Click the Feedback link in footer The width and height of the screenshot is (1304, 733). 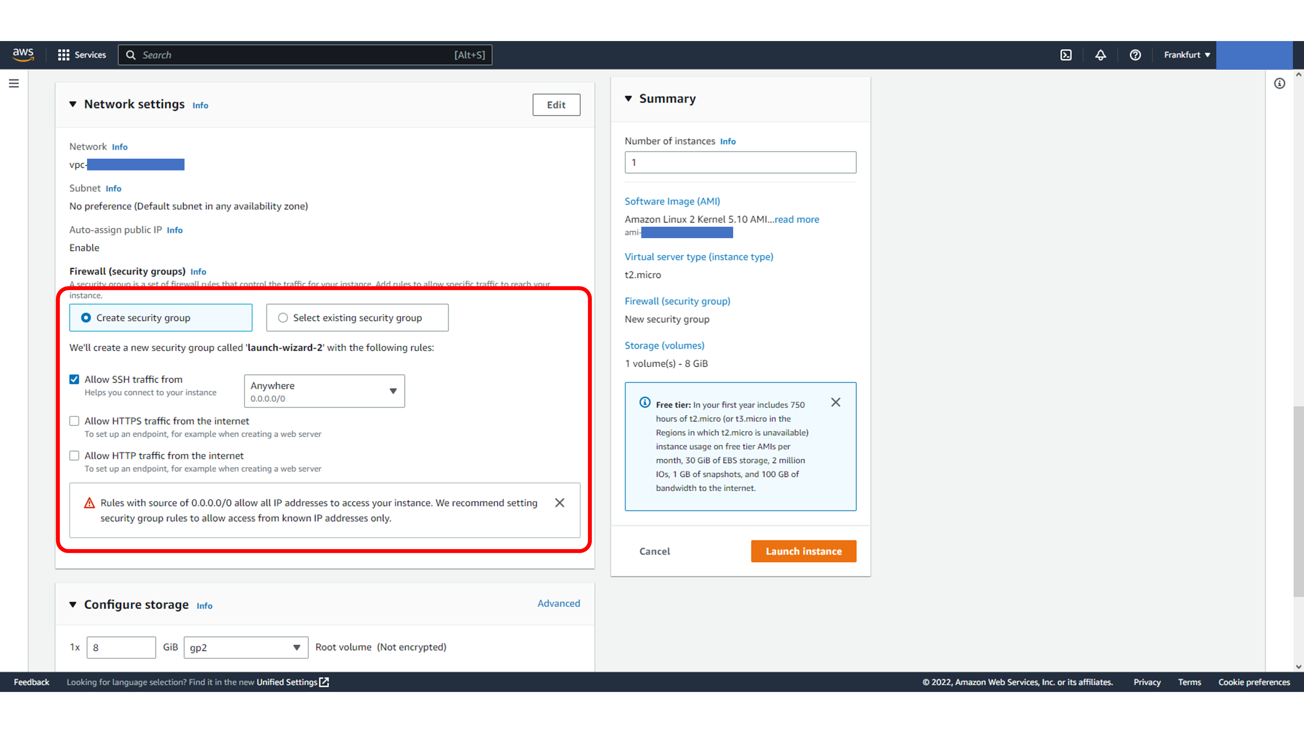31,682
